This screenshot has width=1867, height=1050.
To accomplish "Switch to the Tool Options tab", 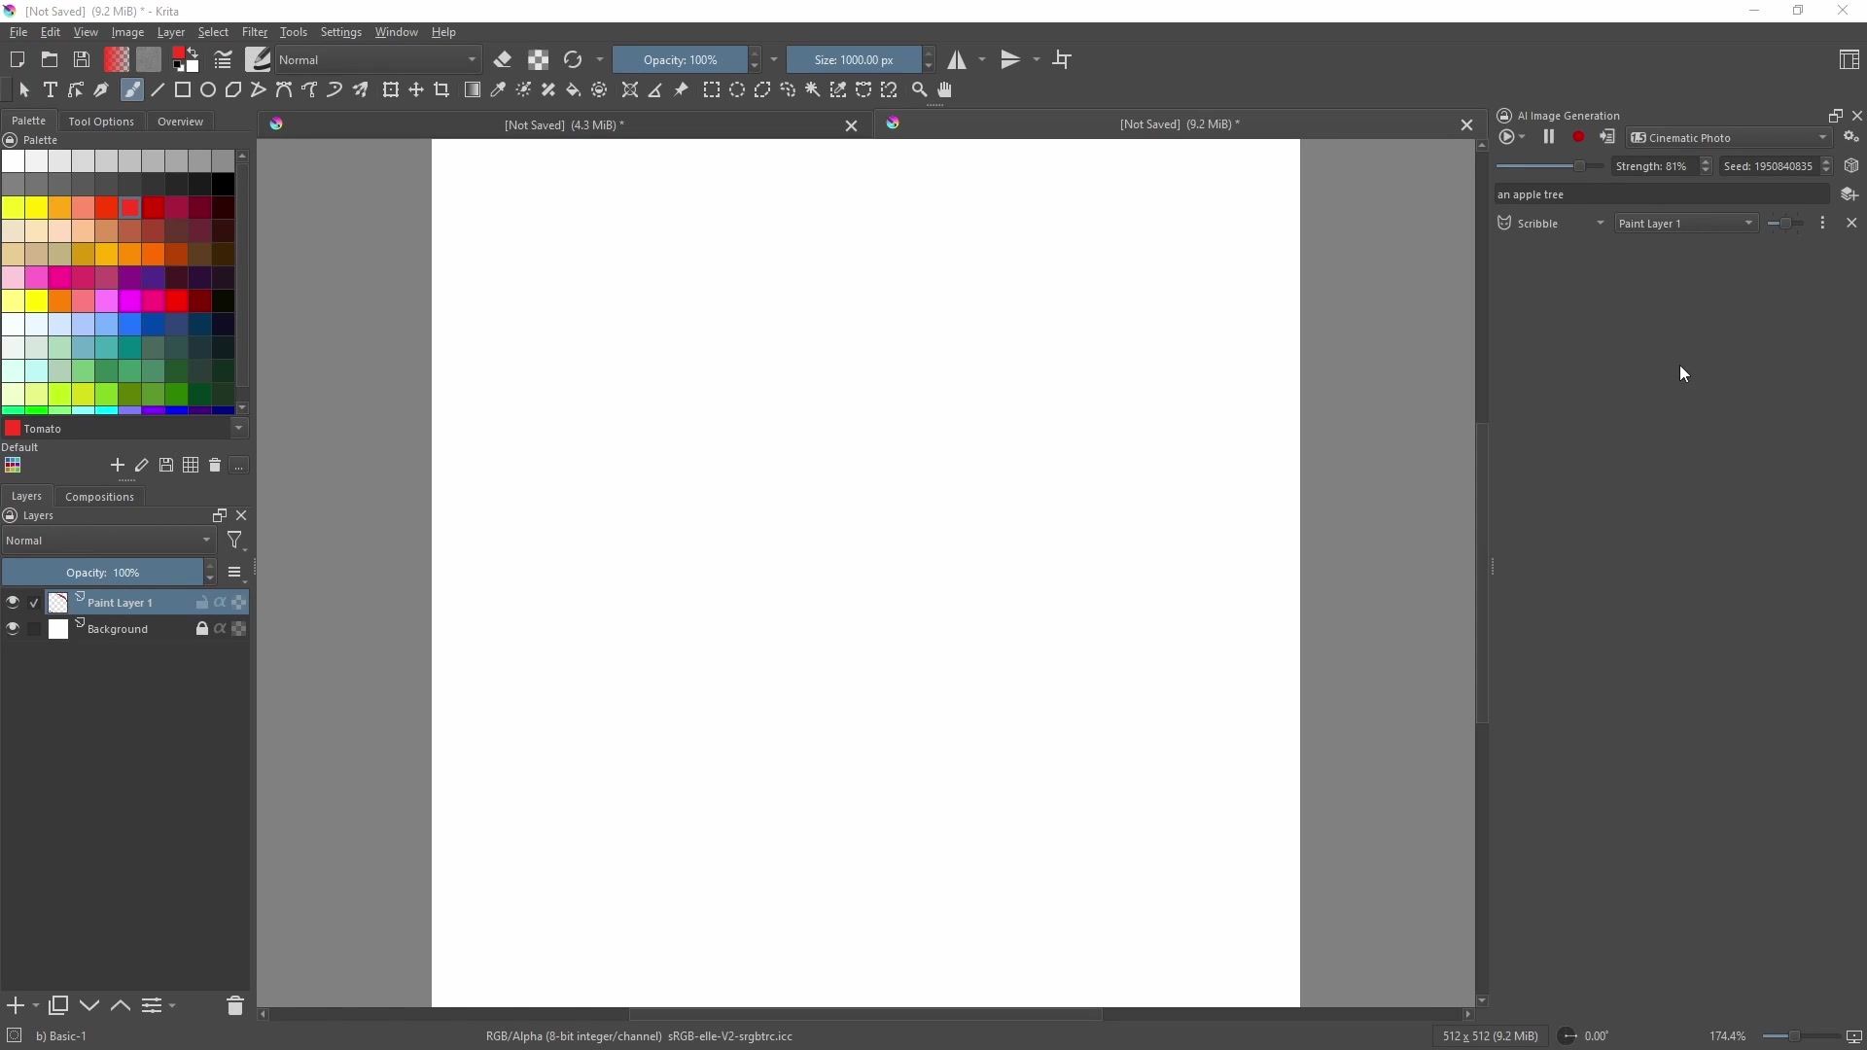I will 100,121.
